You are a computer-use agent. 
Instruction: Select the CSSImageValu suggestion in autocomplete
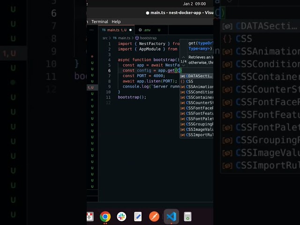coord(196,129)
